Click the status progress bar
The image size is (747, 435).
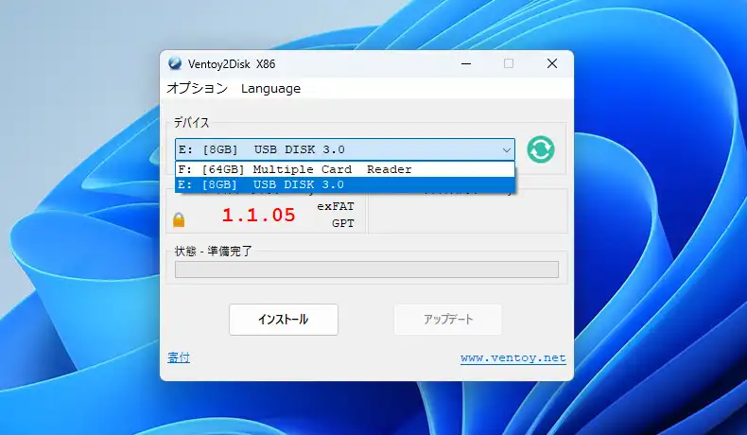tap(366, 270)
